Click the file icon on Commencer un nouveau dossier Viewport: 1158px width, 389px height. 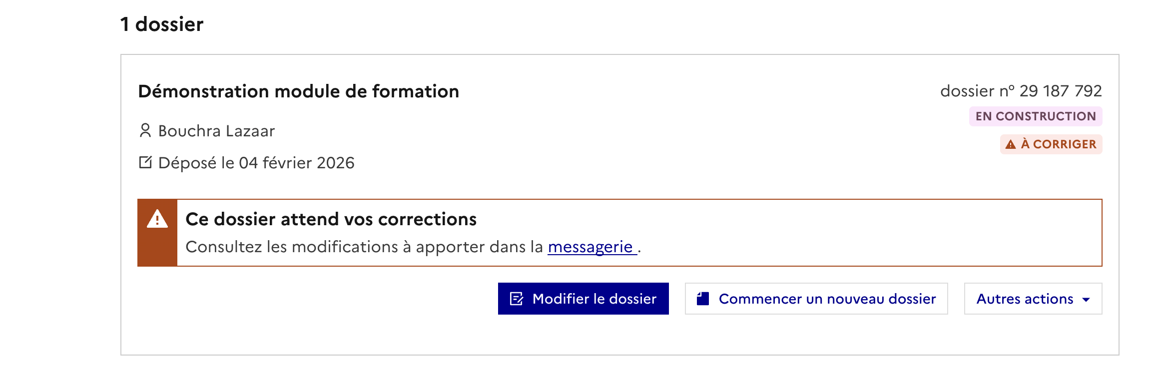[x=703, y=299]
